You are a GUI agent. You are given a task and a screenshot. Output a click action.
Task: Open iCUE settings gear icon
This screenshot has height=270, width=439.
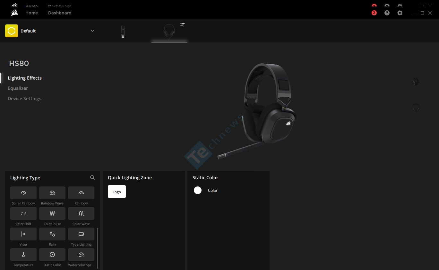coord(400,13)
